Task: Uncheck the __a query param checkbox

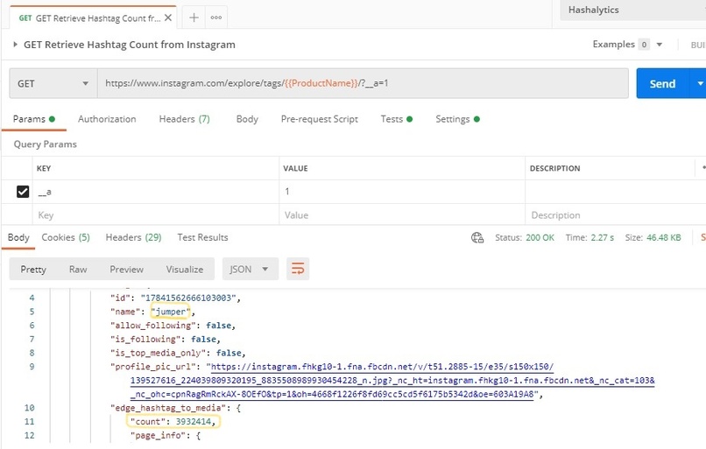Action: pos(23,192)
